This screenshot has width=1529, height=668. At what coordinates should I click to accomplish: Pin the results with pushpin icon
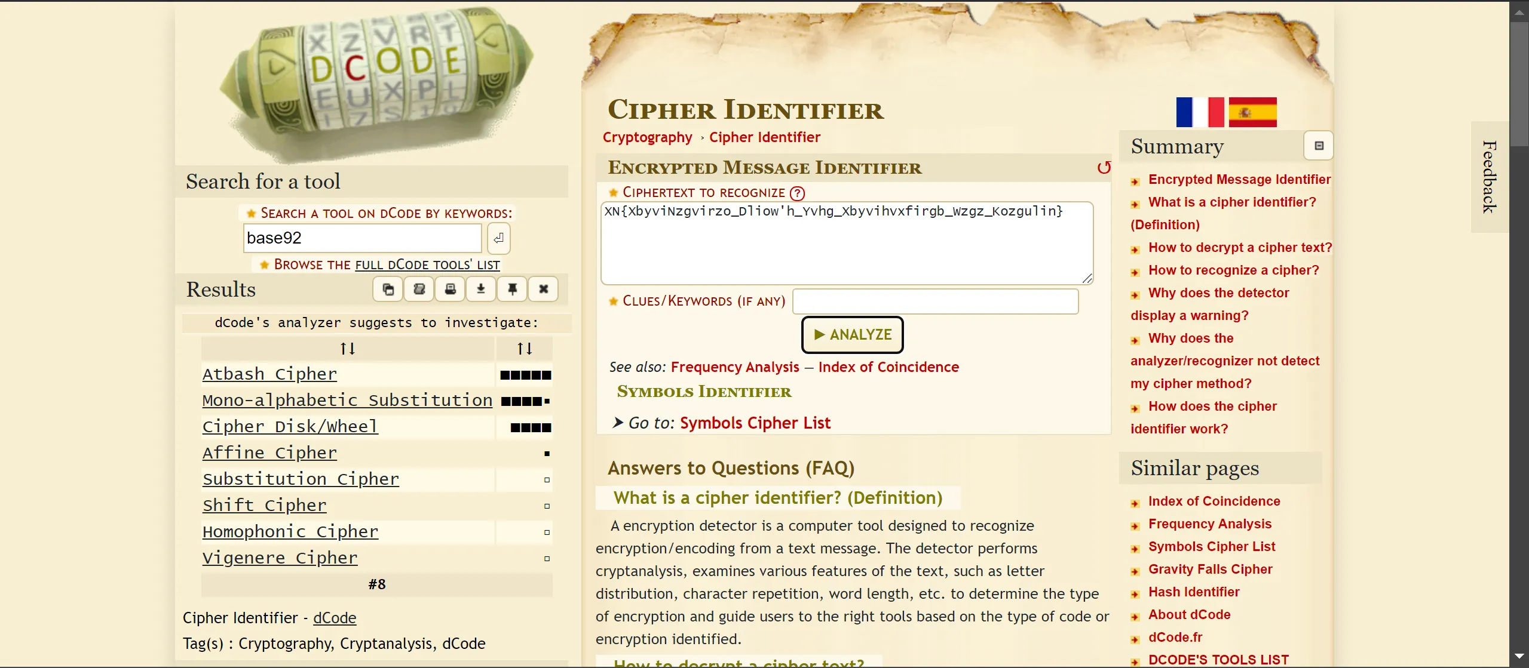[x=512, y=290]
